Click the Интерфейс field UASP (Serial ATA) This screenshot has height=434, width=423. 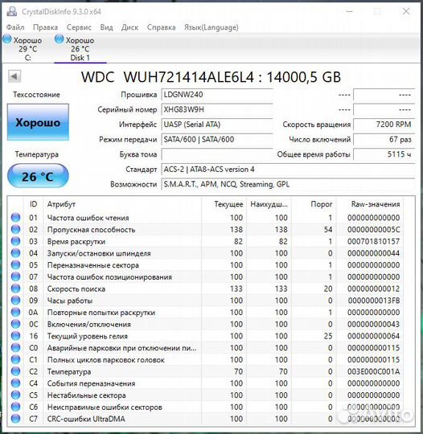[x=217, y=125]
